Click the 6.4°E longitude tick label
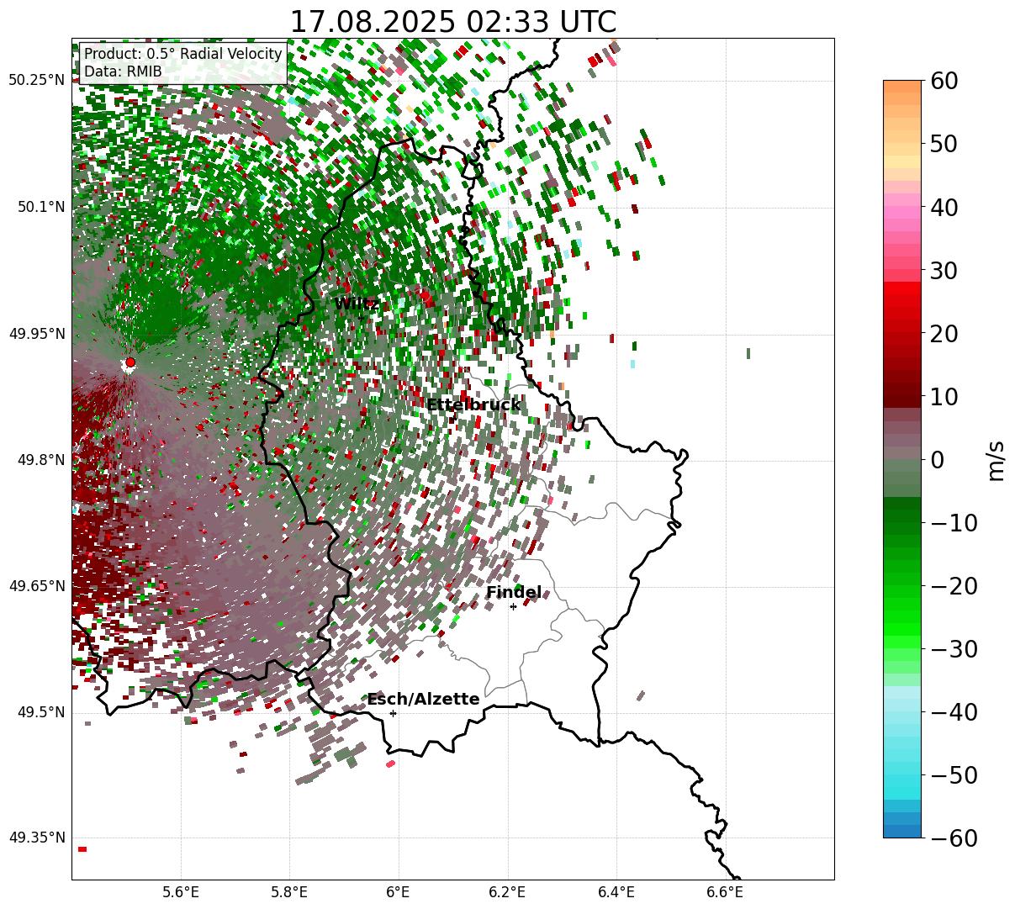The image size is (1015, 909). click(x=616, y=892)
